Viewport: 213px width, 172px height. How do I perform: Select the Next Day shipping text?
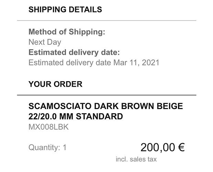45,42
